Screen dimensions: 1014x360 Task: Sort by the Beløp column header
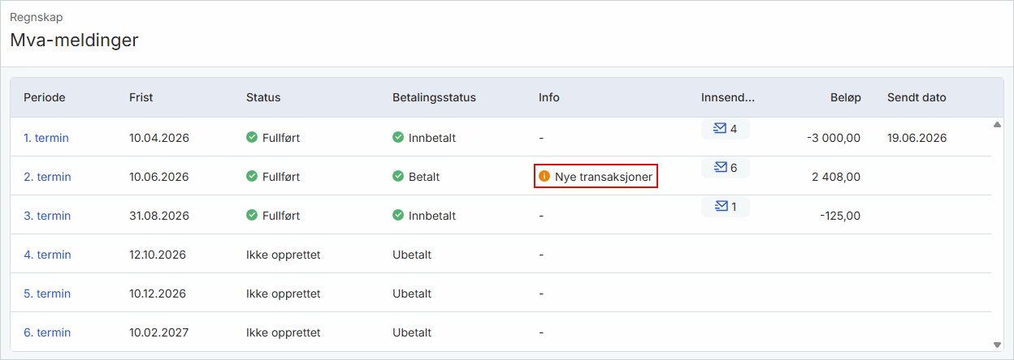[x=846, y=97]
